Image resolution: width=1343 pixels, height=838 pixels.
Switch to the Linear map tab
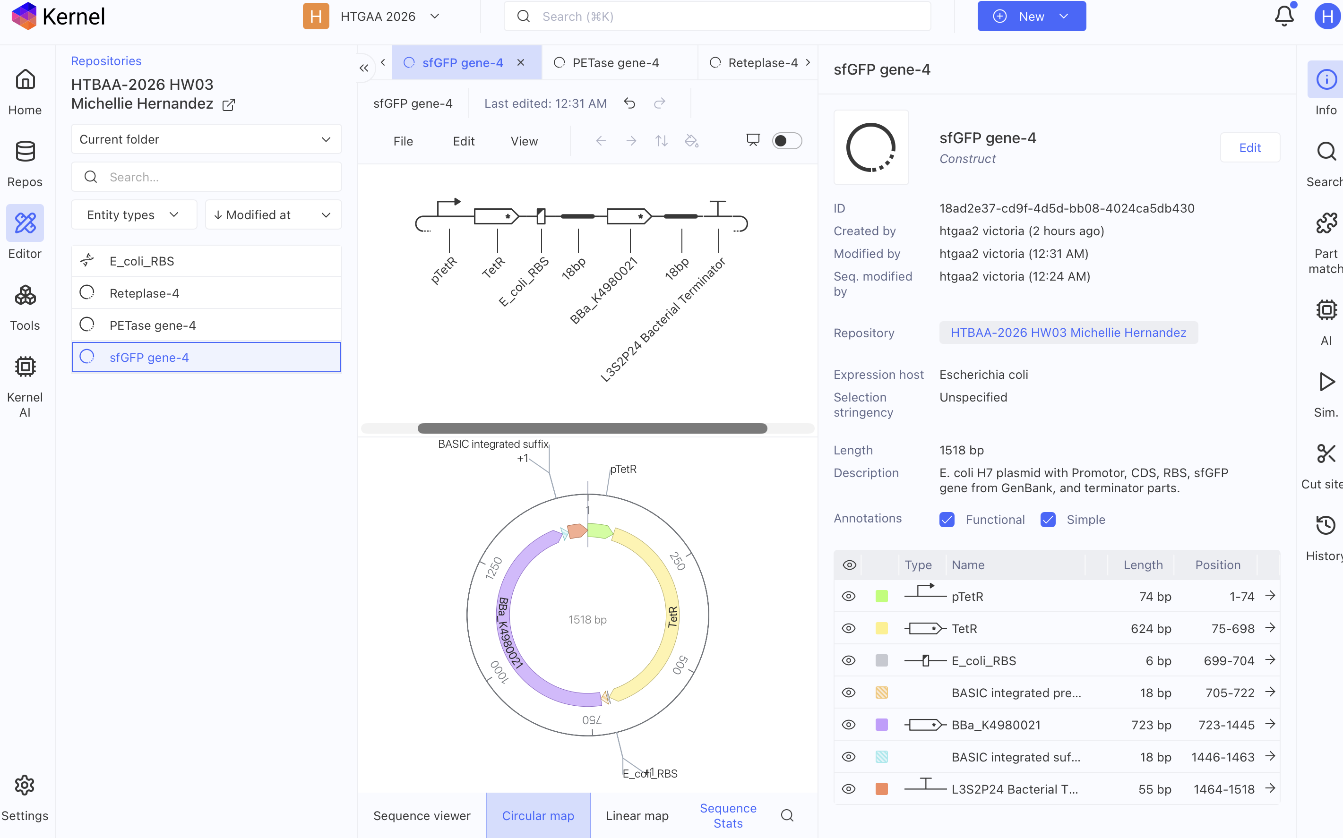pyautogui.click(x=637, y=815)
